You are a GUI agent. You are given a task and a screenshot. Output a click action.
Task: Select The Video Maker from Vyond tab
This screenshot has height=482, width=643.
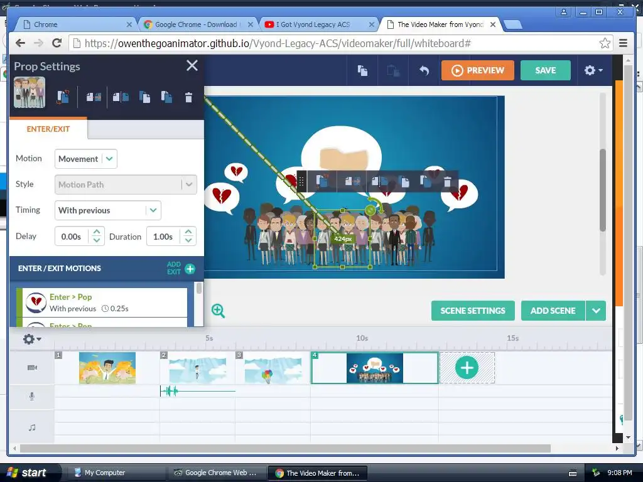pyautogui.click(x=441, y=24)
